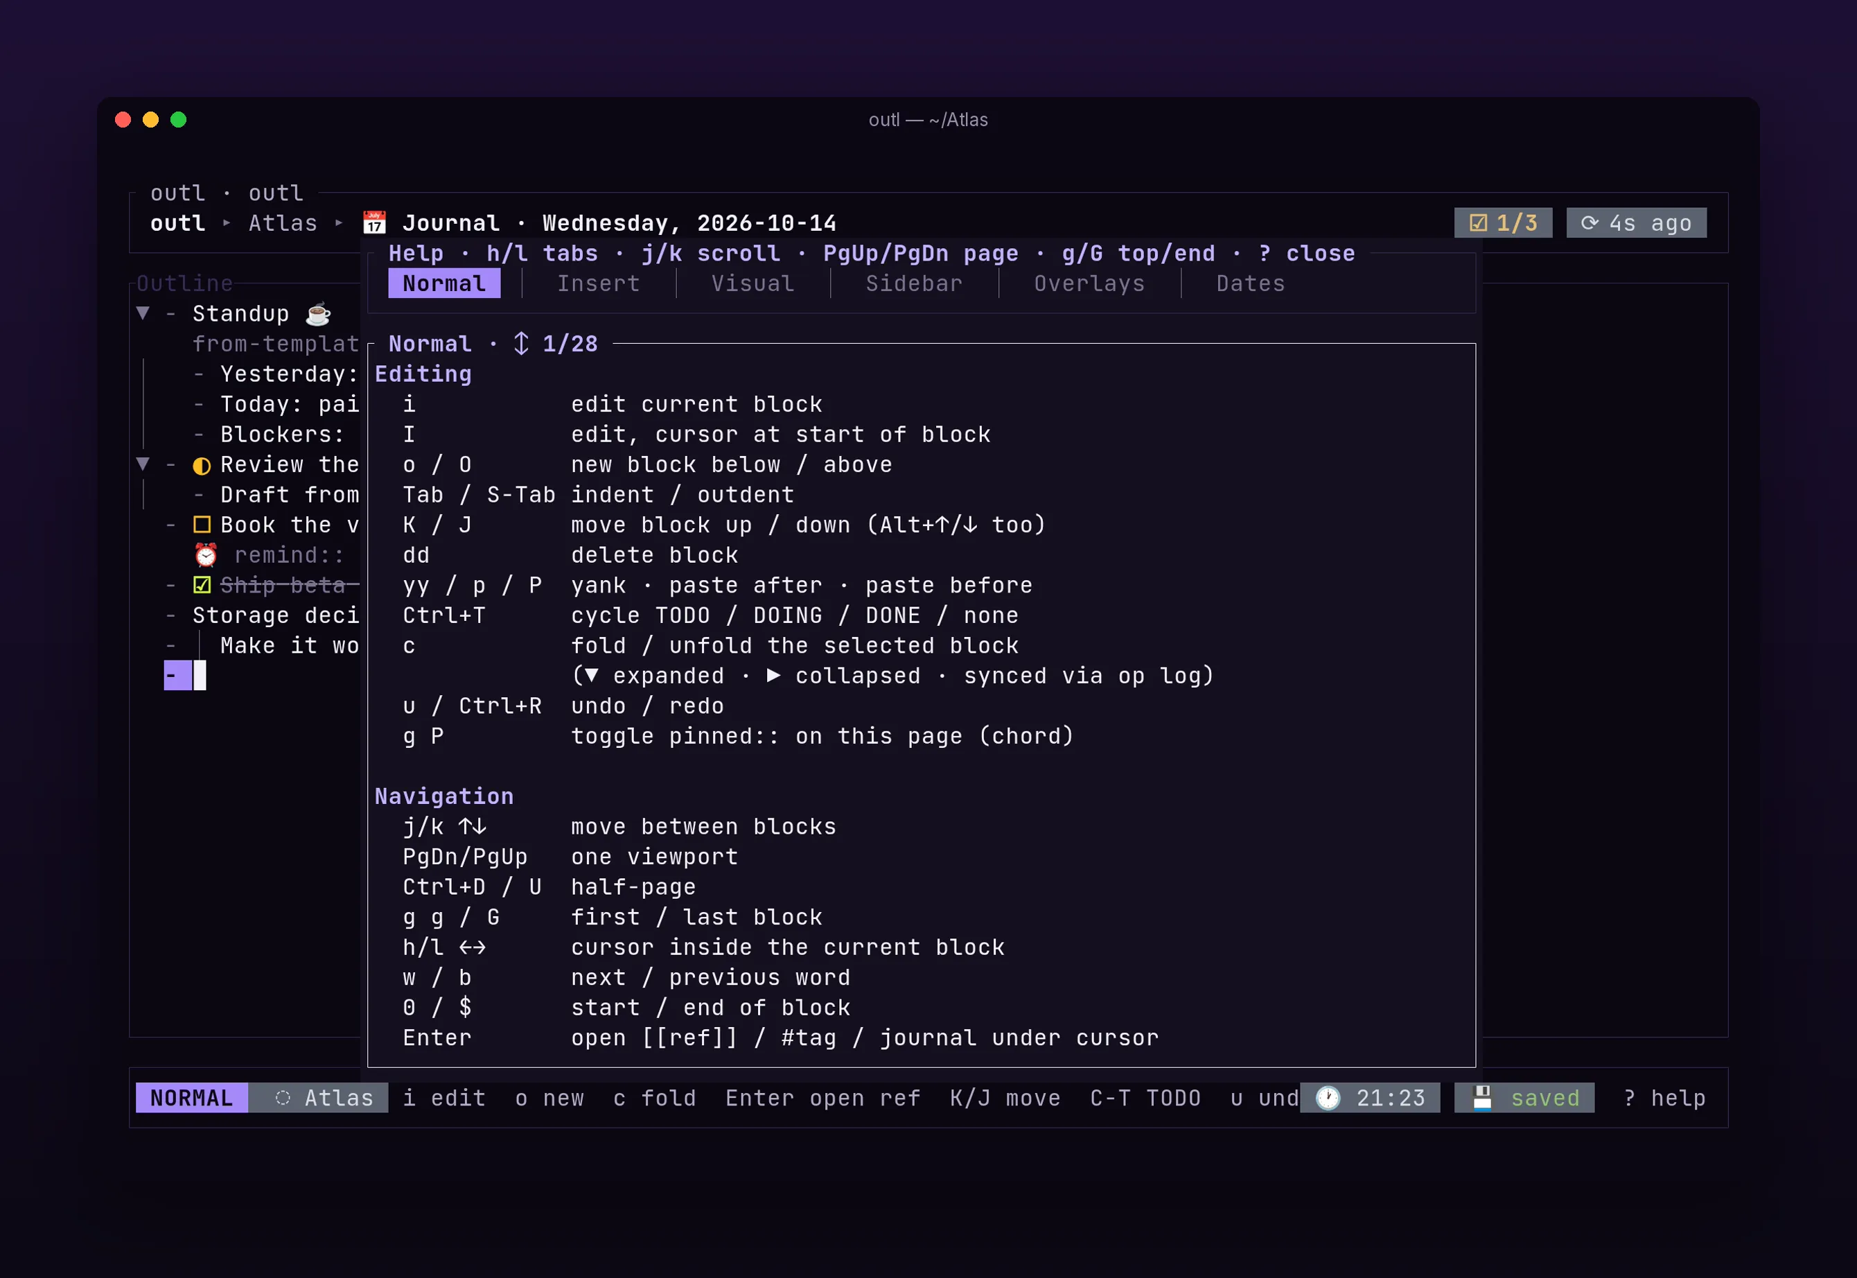Select the Yesterday: outline row
The width and height of the screenshot is (1857, 1278).
(x=276, y=374)
